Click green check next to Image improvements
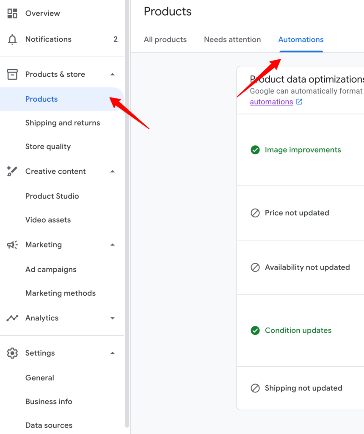Image resolution: width=364 pixels, height=434 pixels. click(x=255, y=150)
